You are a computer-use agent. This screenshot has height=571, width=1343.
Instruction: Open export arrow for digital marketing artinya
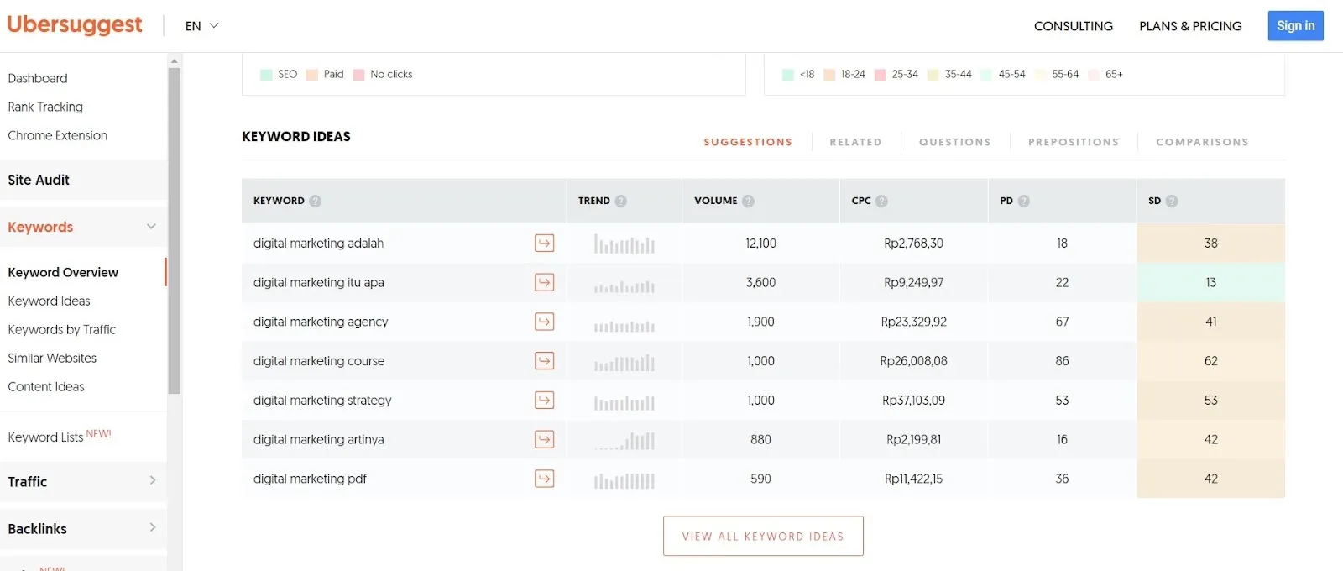click(544, 439)
